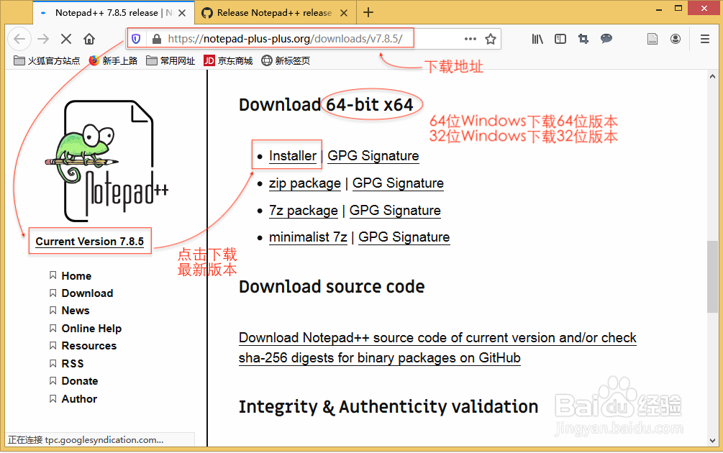Open the page actions three-dot menu

pos(470,39)
